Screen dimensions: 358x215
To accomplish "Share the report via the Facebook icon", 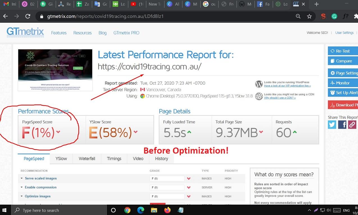I will 342,125.
